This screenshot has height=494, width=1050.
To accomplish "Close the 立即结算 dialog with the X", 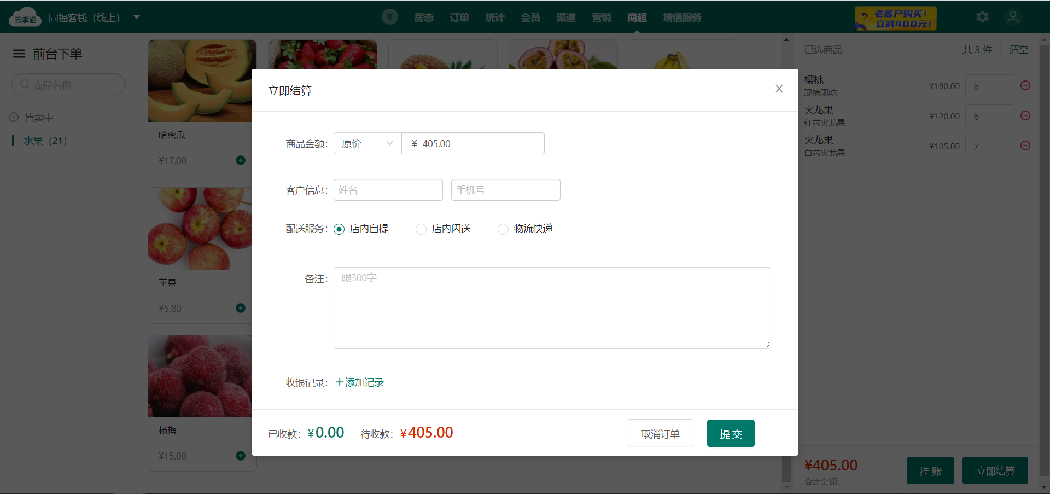I will tap(779, 89).
